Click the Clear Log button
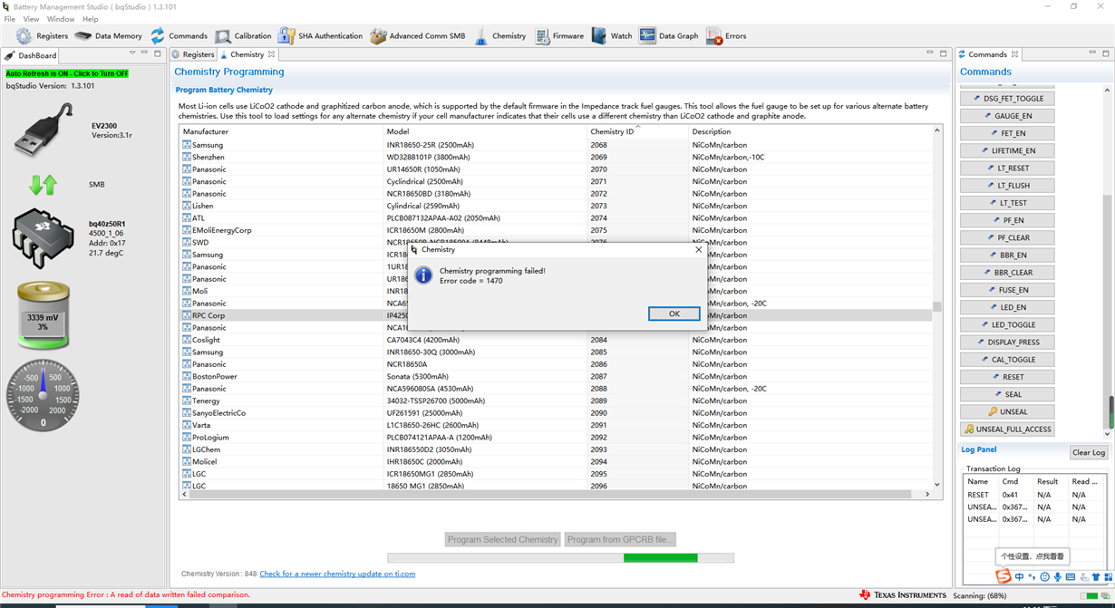Screen dimensions: 1115x608 click(x=1088, y=452)
